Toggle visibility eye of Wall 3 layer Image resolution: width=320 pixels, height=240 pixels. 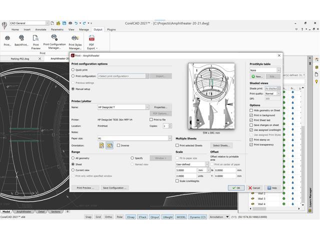pos(252,198)
